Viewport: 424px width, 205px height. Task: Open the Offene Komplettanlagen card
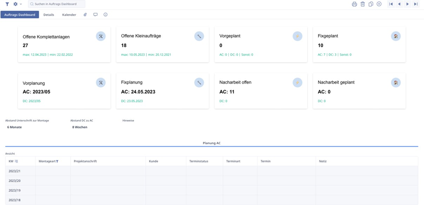click(64, 44)
